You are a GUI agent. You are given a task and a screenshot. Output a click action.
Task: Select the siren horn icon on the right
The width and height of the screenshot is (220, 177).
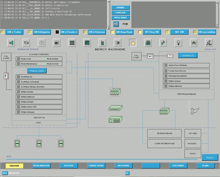coord(195,111)
